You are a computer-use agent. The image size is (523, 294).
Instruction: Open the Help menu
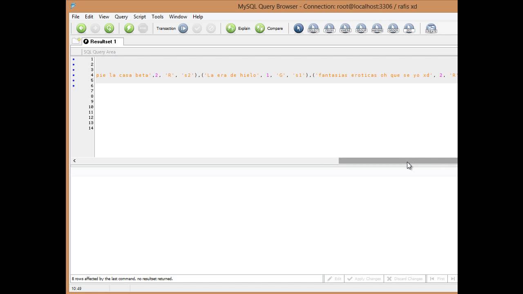tap(198, 17)
